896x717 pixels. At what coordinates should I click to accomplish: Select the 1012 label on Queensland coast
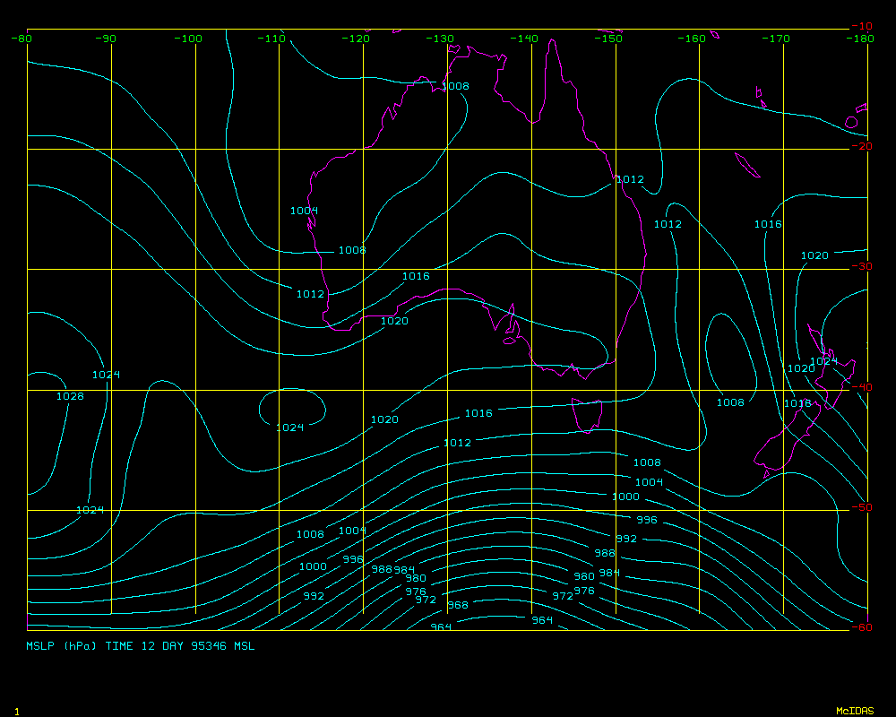630,179
